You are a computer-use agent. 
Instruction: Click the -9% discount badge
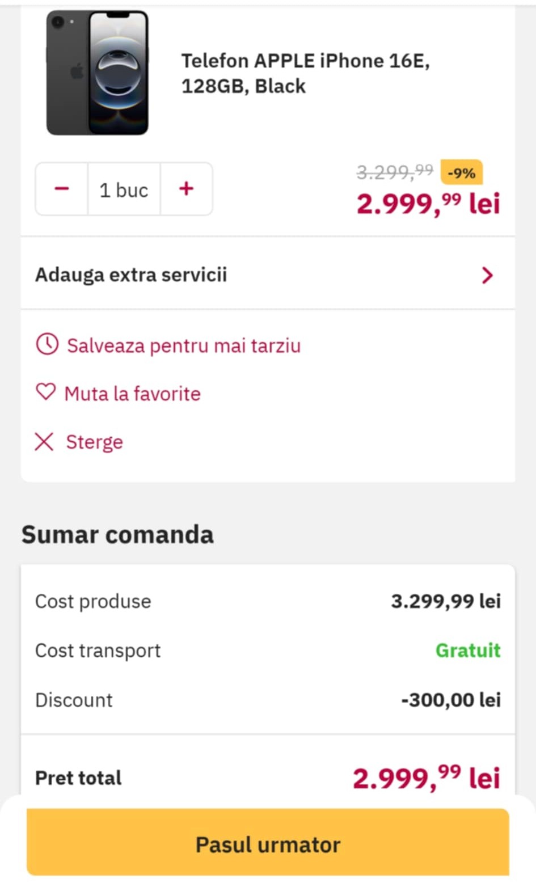click(x=461, y=173)
